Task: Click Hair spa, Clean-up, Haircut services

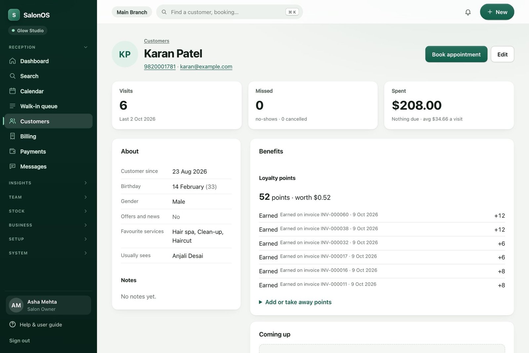Action: 198,236
